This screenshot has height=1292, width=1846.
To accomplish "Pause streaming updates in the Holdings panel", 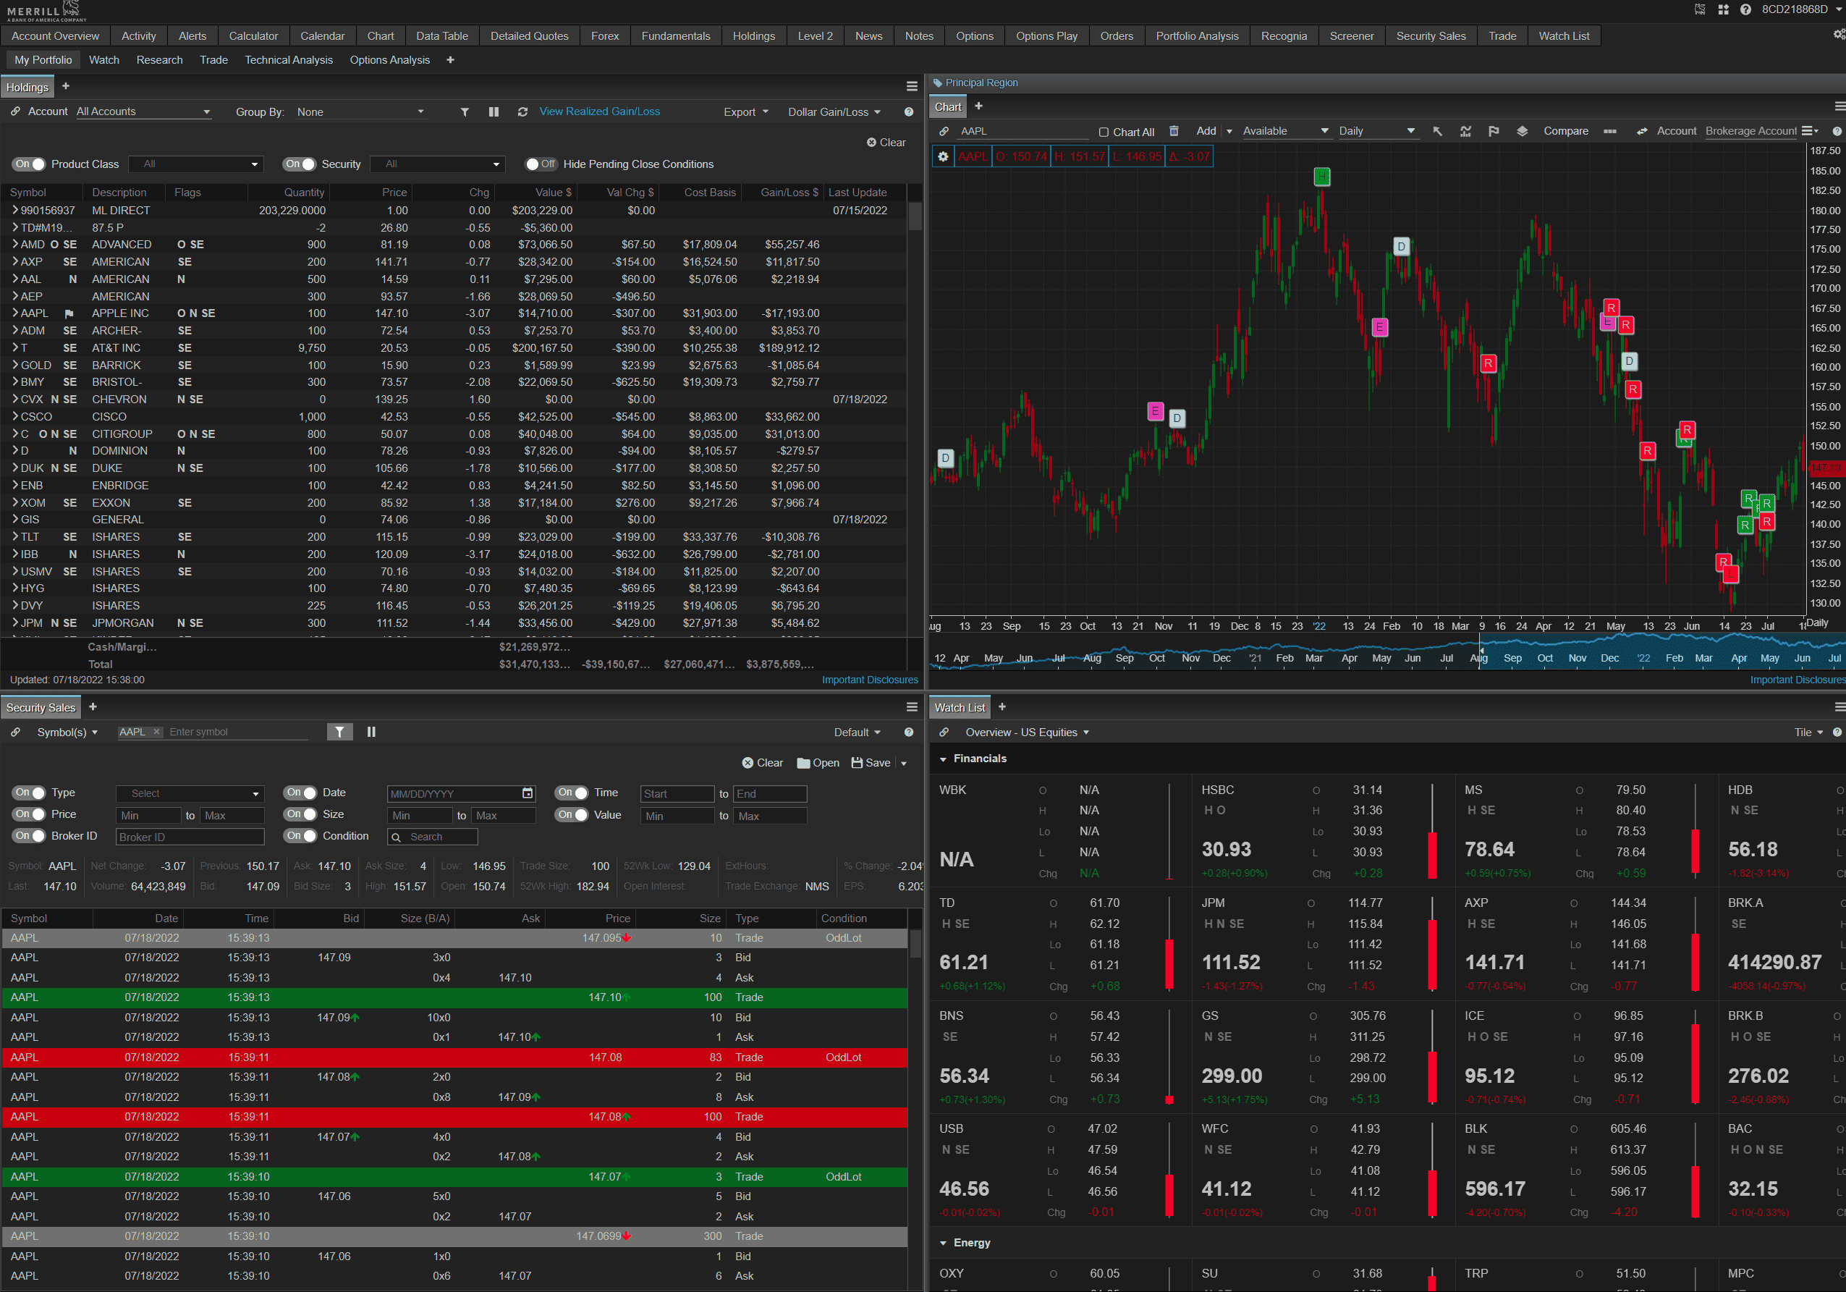I will click(494, 111).
